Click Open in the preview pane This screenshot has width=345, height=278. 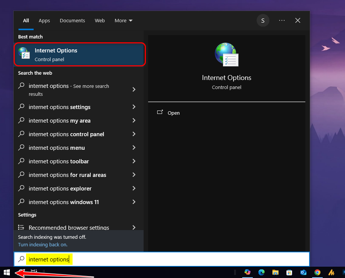coord(173,113)
